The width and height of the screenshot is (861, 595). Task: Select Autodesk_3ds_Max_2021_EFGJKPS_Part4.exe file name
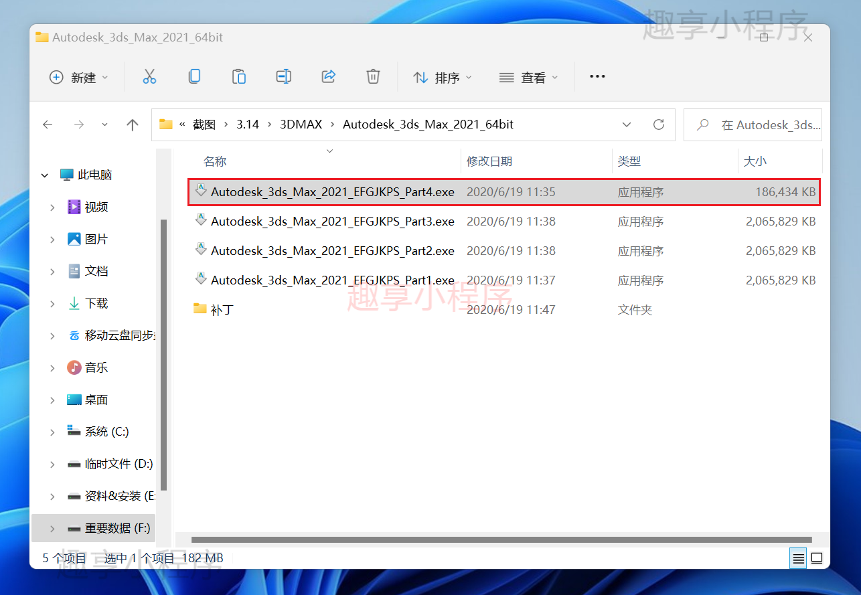pos(332,192)
